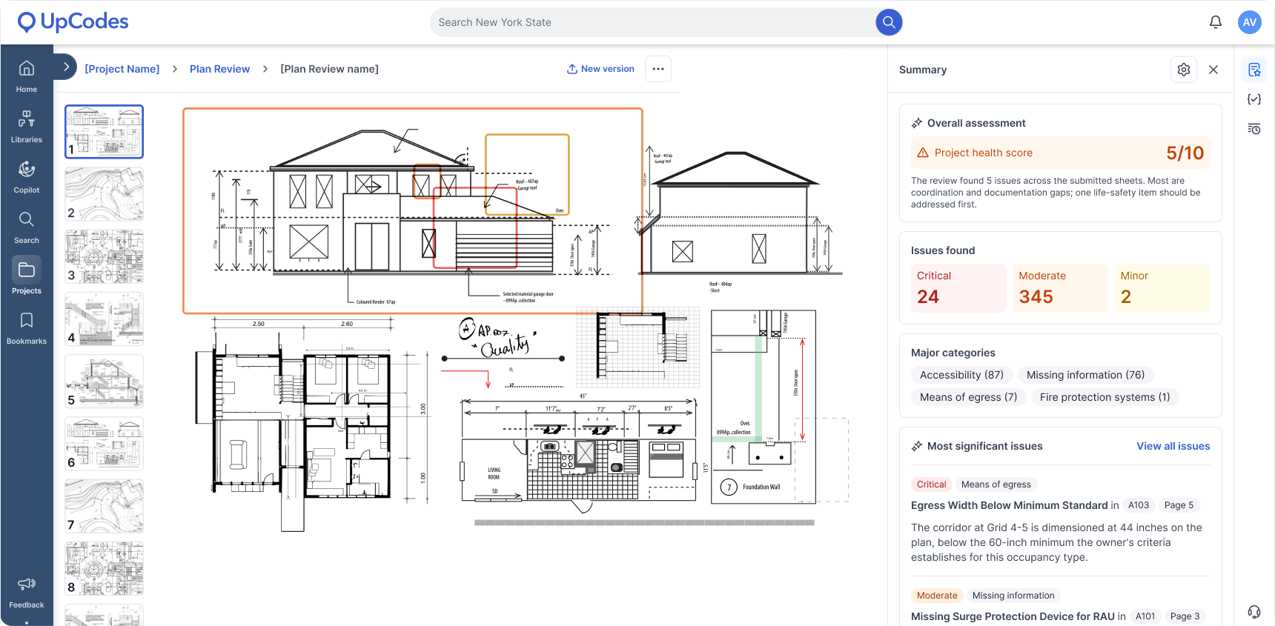Click View all issues link
This screenshot has width=1275, height=626.
[x=1173, y=446]
